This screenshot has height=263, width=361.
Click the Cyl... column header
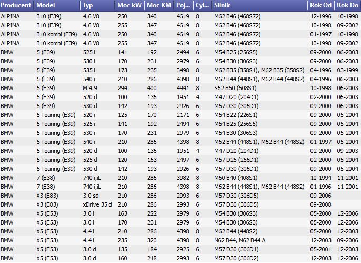click(203, 5)
